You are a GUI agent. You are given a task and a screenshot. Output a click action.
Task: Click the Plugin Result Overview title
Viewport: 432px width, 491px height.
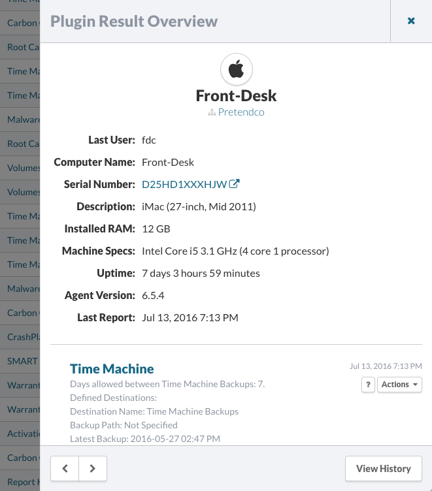134,22
